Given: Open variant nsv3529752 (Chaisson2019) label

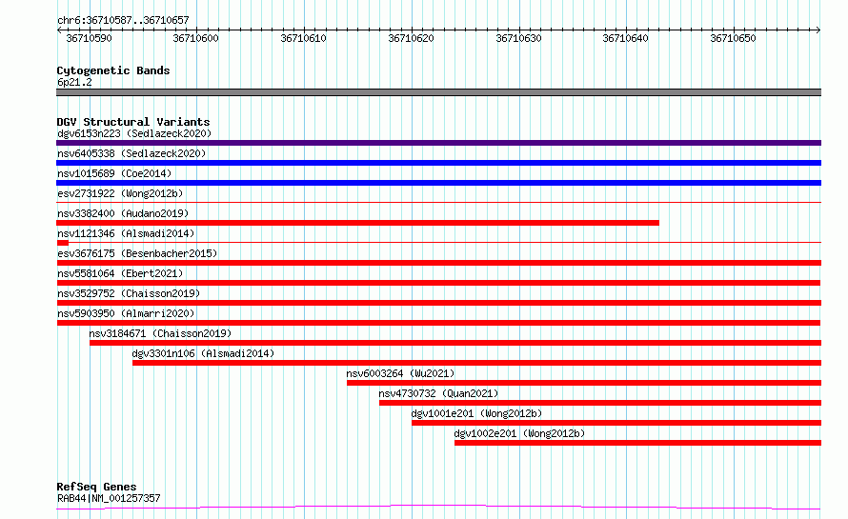Looking at the screenshot, I should pos(129,293).
